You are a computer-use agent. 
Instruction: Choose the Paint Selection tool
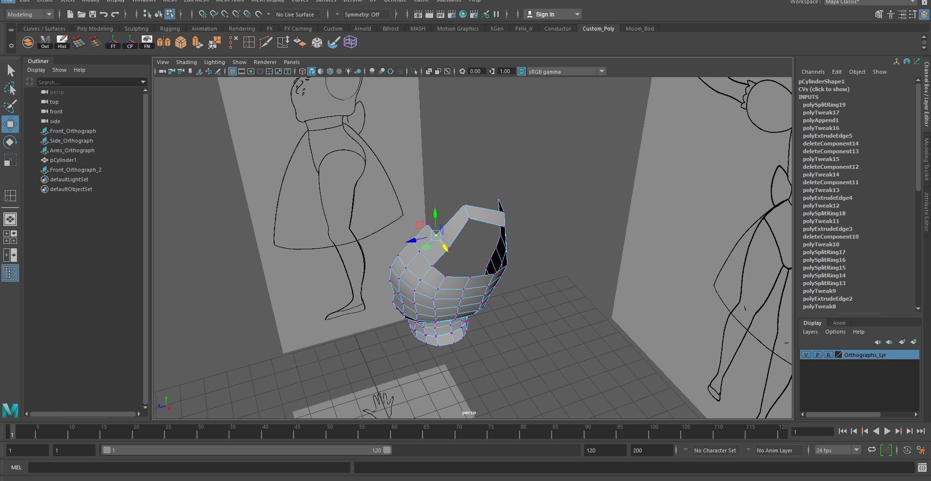coord(10,106)
